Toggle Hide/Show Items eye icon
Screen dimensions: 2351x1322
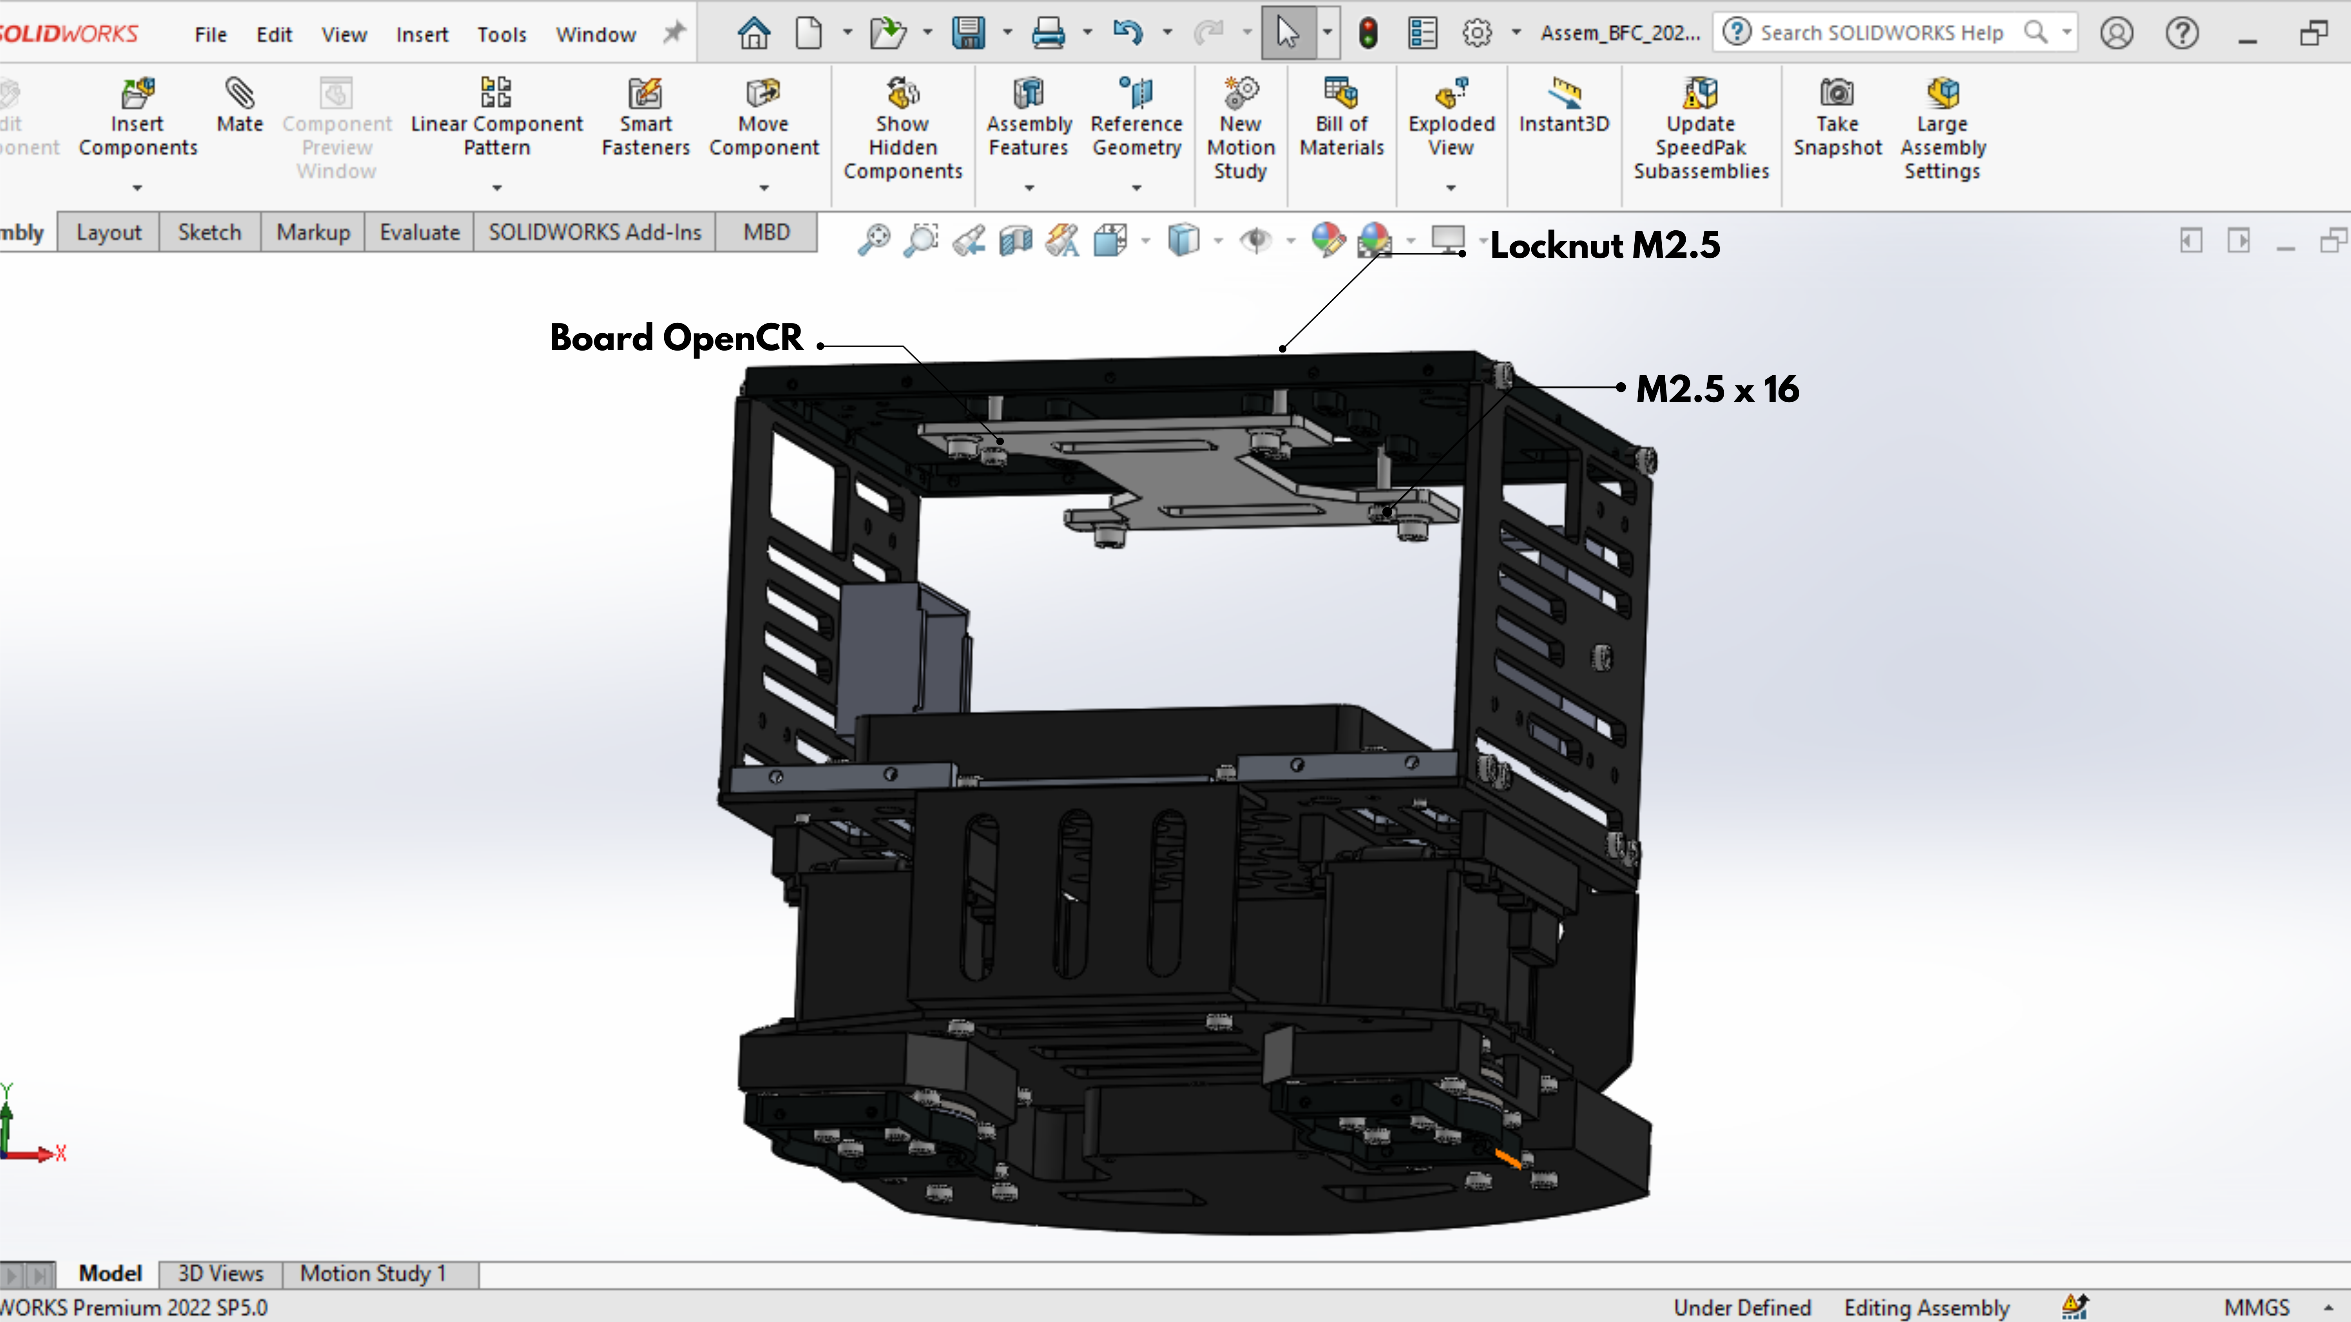point(1256,240)
